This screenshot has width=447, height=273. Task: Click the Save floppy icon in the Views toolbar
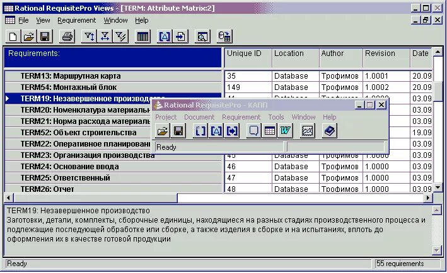(x=45, y=36)
